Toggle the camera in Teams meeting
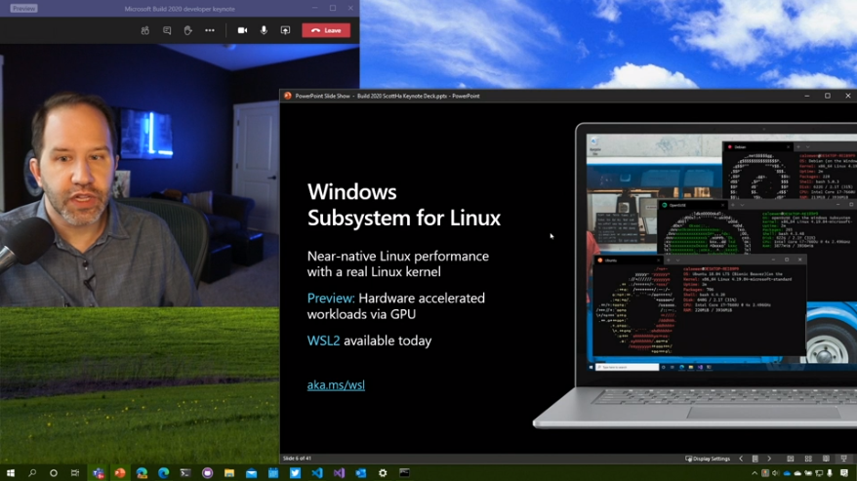857x481 pixels. coord(242,30)
